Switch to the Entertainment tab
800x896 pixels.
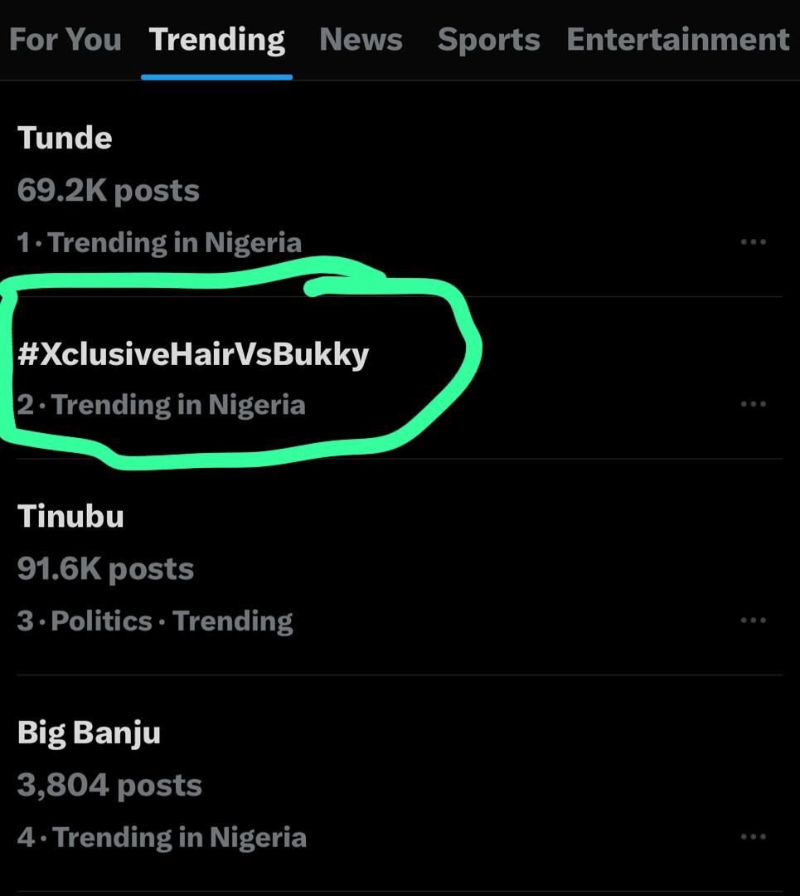click(x=677, y=40)
